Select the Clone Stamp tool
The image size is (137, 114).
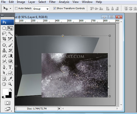tap(4, 50)
